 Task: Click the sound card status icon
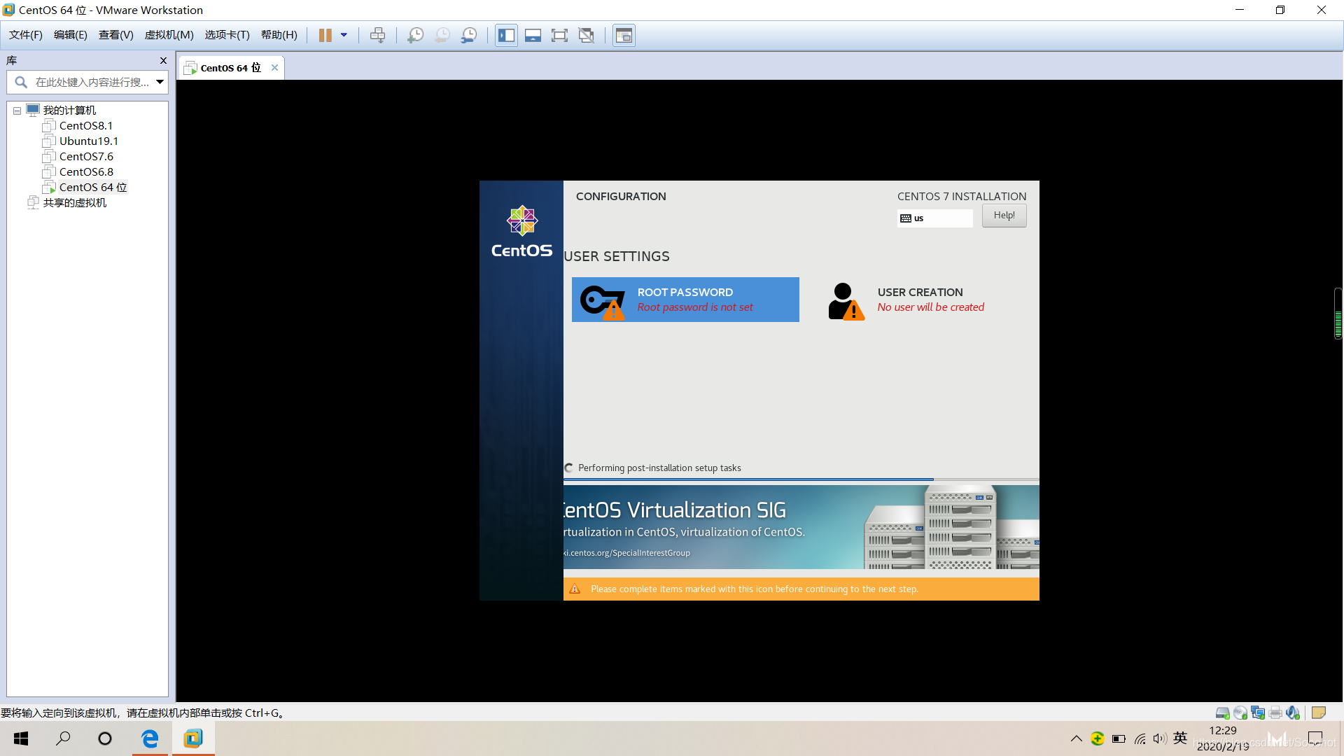tap(1292, 713)
